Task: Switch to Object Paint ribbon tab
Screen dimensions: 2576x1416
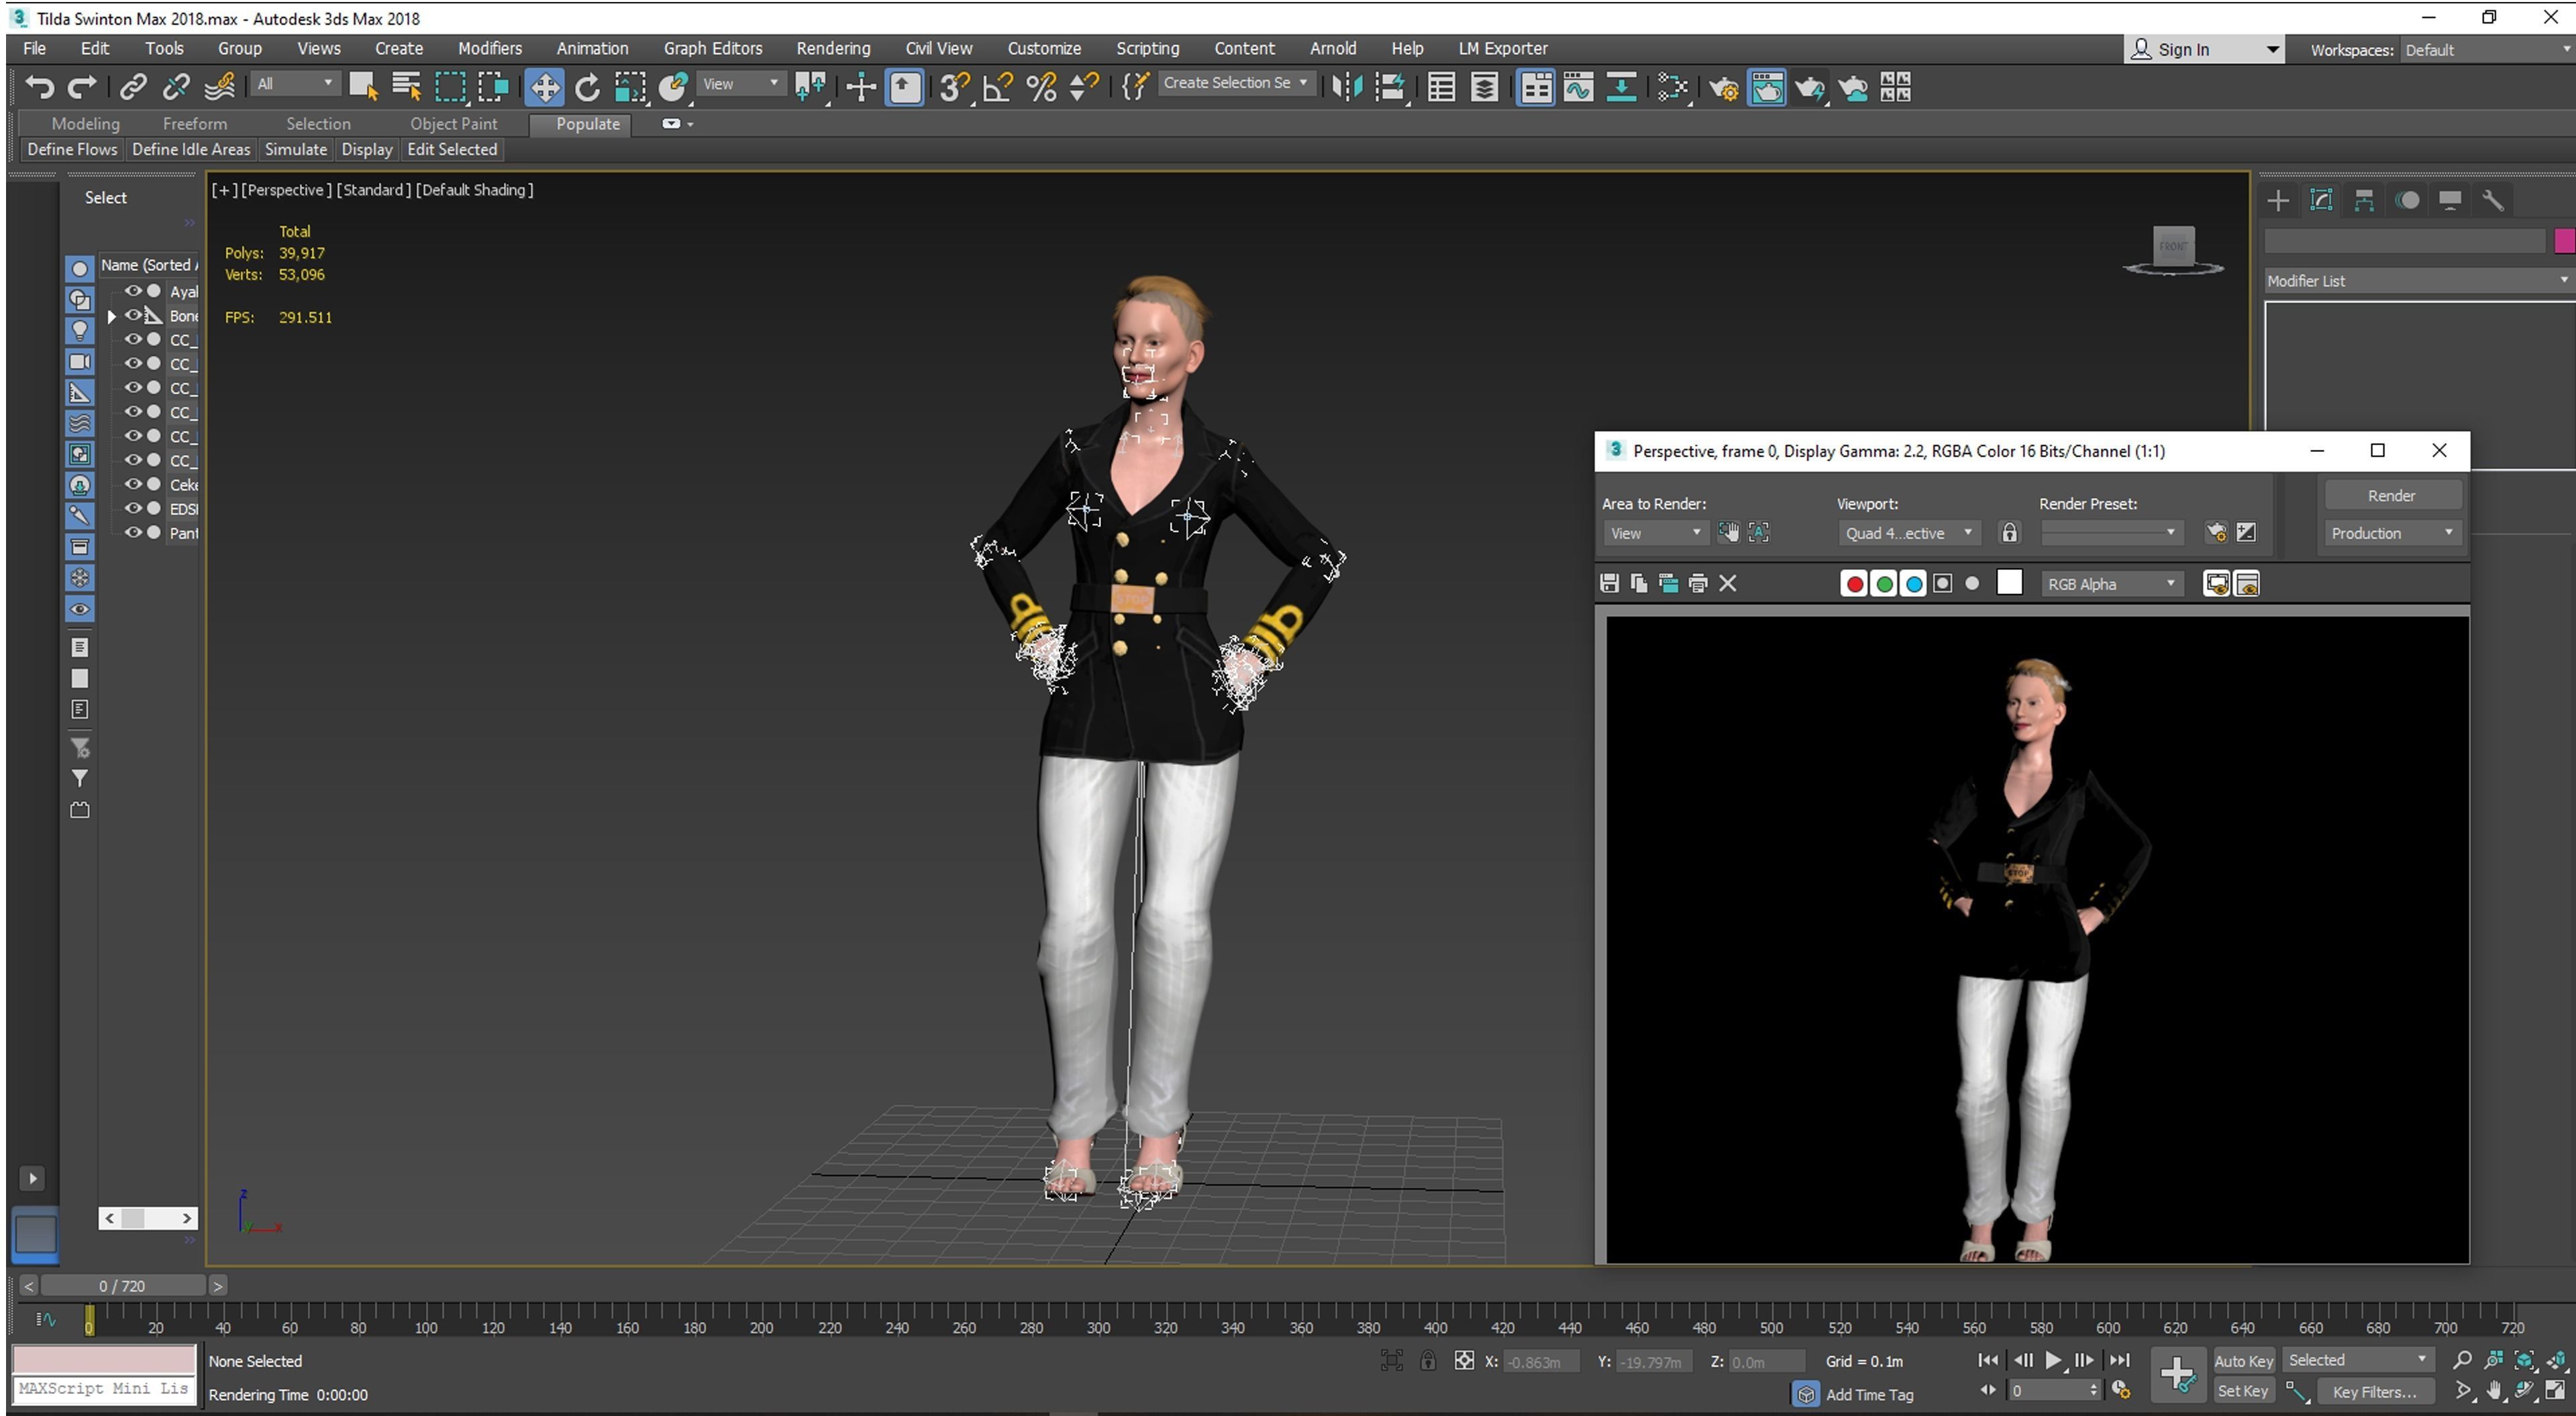Action: tap(453, 124)
